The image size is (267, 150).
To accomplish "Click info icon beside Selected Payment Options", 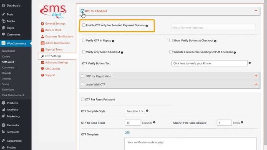I will tap(146, 26).
